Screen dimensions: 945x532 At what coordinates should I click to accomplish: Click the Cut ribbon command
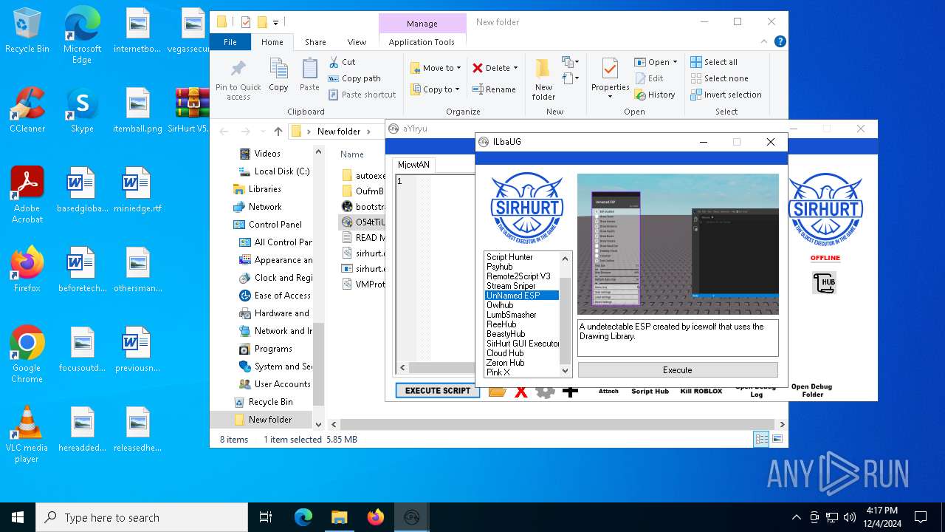342,62
